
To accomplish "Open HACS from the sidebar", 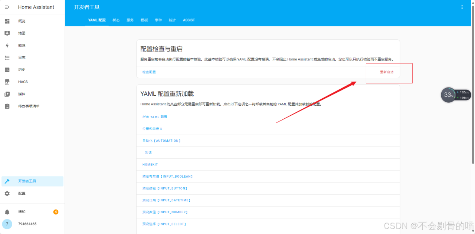I will [23, 82].
